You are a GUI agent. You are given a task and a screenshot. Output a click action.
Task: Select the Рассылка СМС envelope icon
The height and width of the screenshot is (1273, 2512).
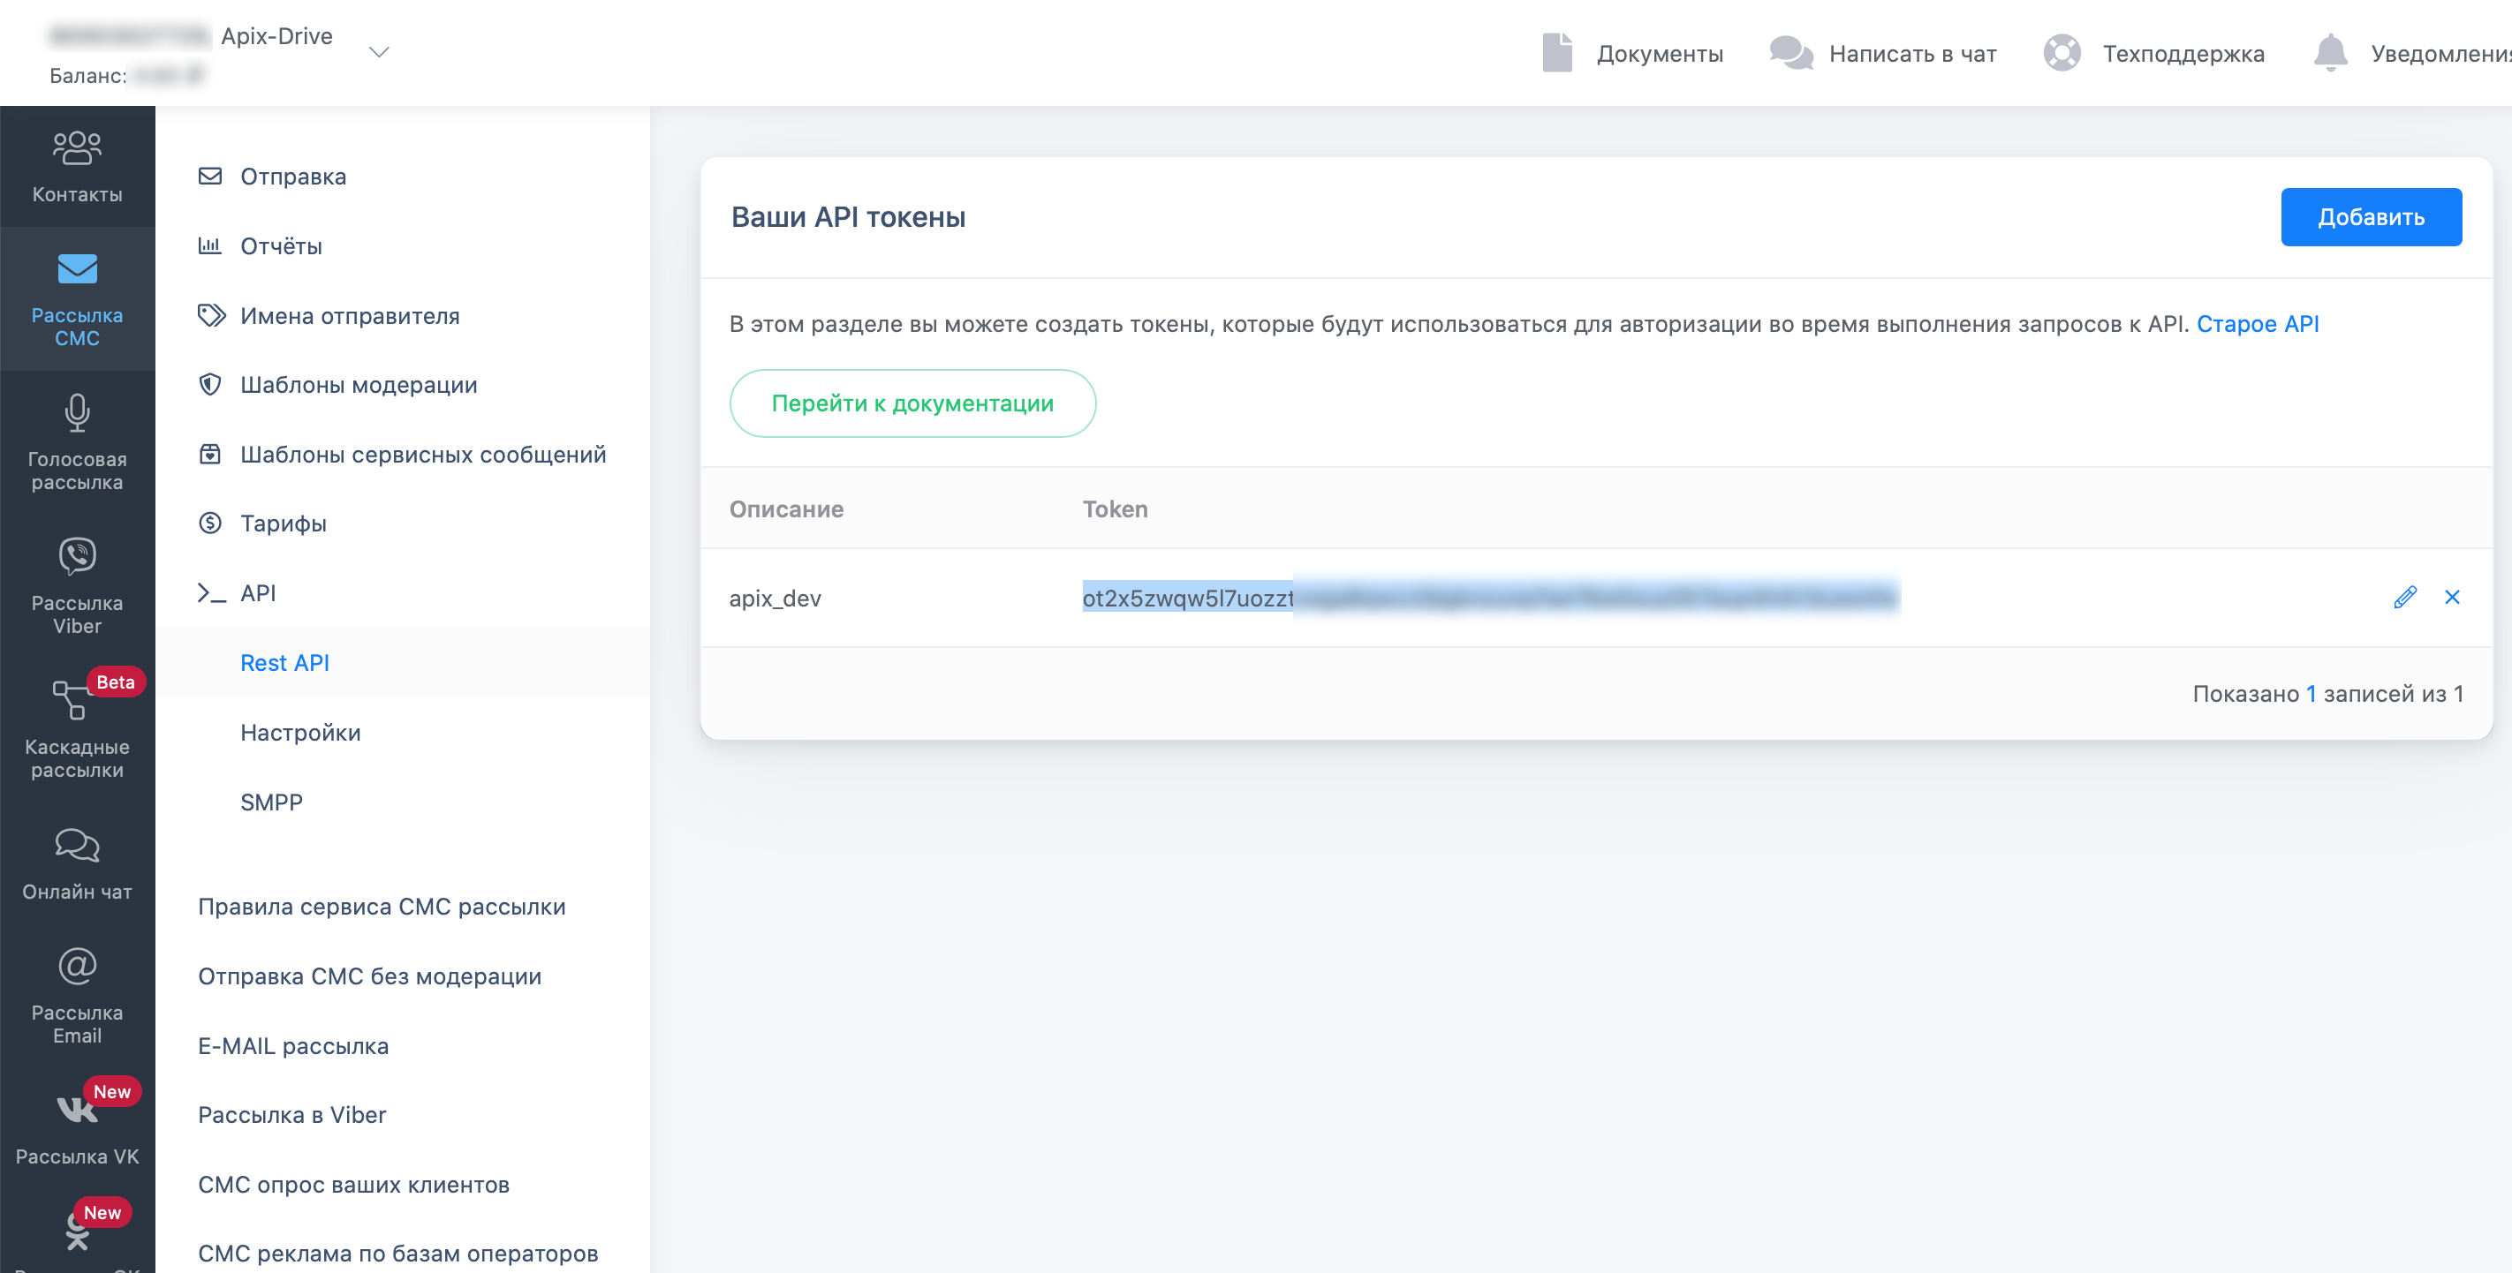pyautogui.click(x=77, y=268)
